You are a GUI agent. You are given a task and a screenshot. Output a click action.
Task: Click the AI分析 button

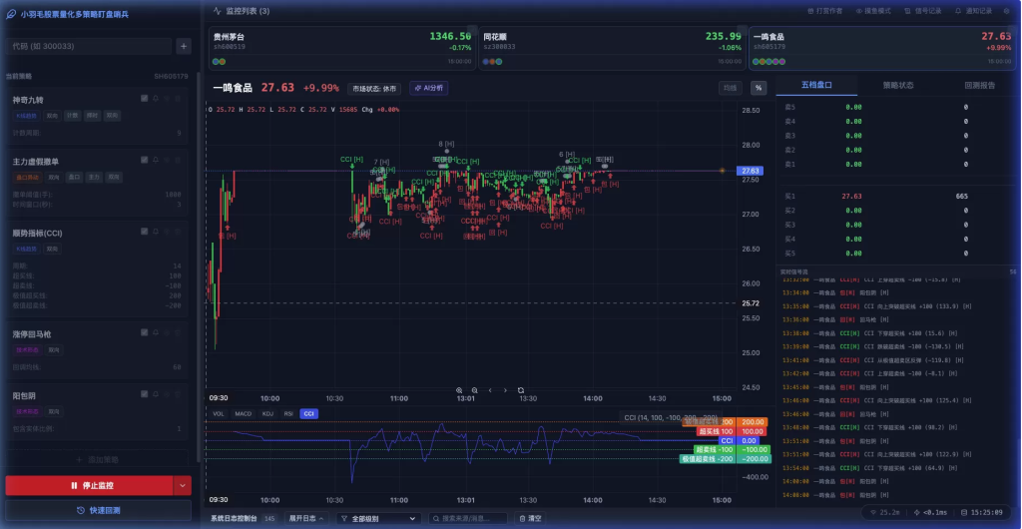coord(429,88)
